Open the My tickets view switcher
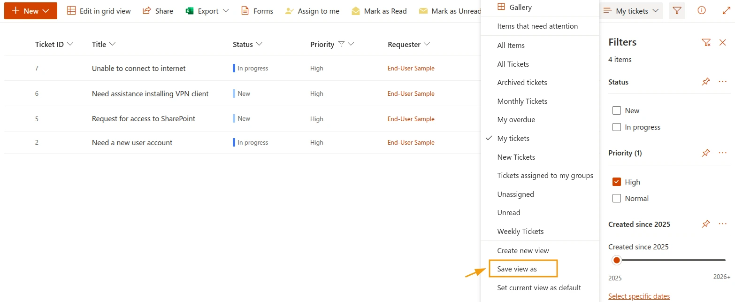Image resolution: width=735 pixels, height=302 pixels. pyautogui.click(x=632, y=11)
